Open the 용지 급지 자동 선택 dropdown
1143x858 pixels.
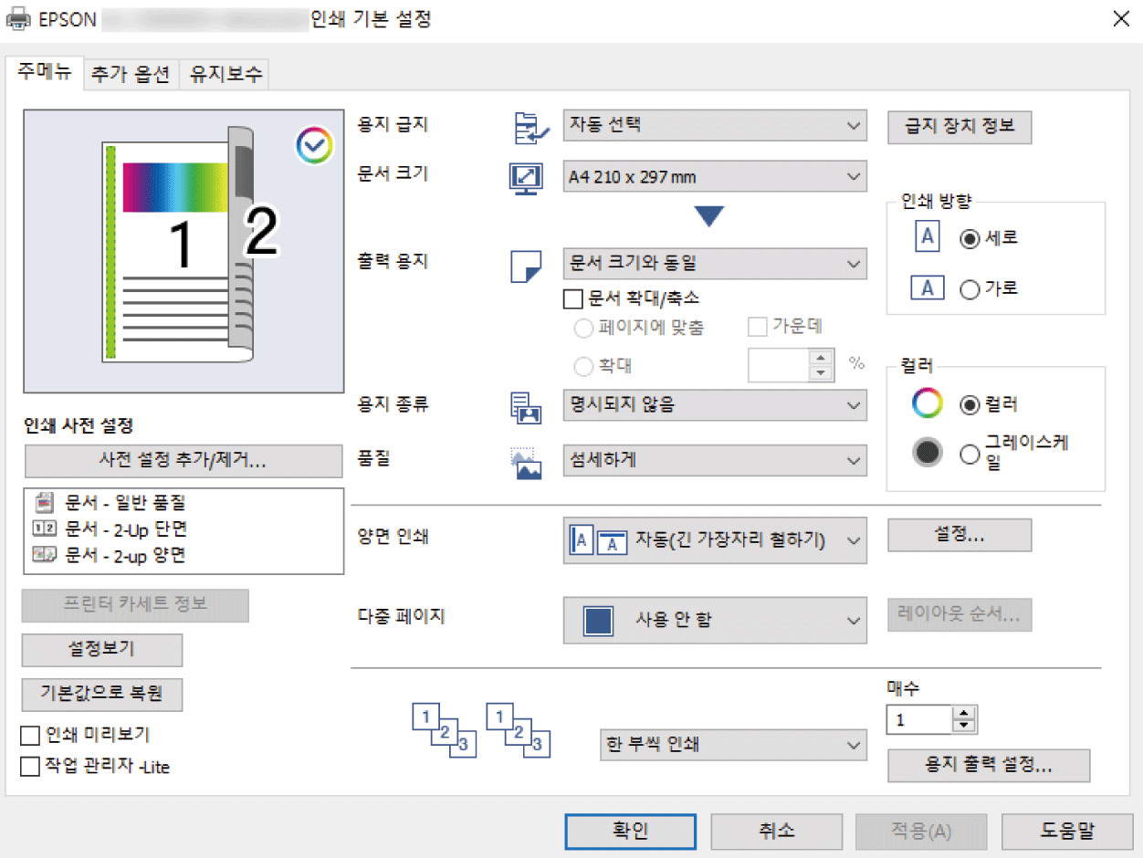[x=714, y=125]
